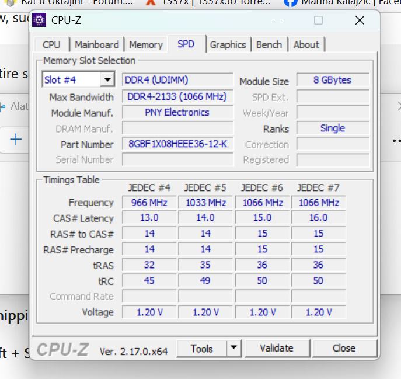
Task: Click the RAS# Precharge row label
Action: 79,250
